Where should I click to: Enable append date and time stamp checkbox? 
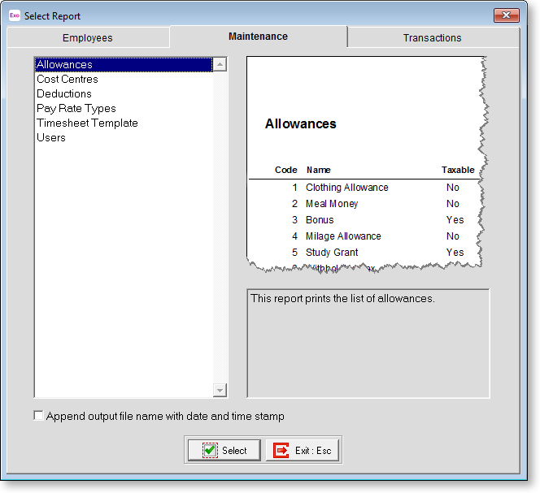pos(38,416)
